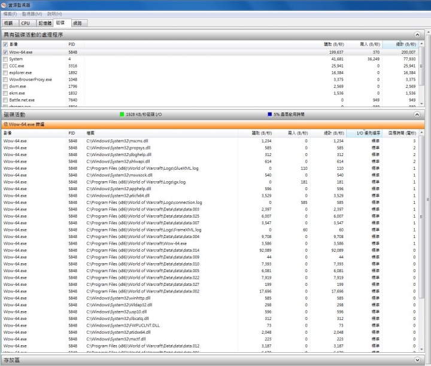Viewport: 431px width, 366px height.
Task: Sort disk activity by 回應時間 (毫秒) header
Action: pyautogui.click(x=400, y=133)
